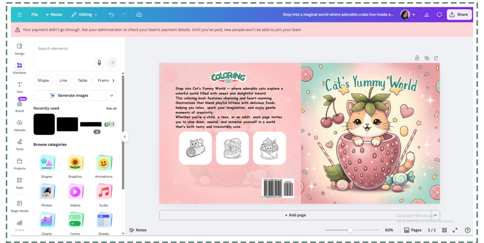Click the redo arrow icon
484x243 pixels.
coord(124,15)
